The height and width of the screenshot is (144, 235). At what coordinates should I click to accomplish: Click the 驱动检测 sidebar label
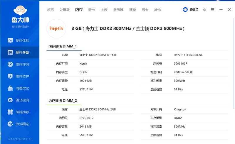click(23, 100)
